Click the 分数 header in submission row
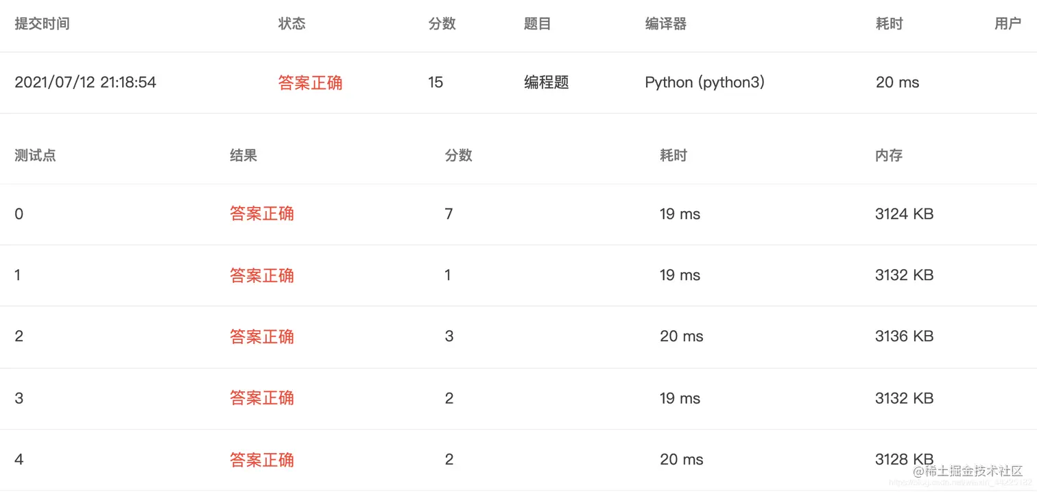Viewport: 1037px width, 492px height. tap(442, 24)
